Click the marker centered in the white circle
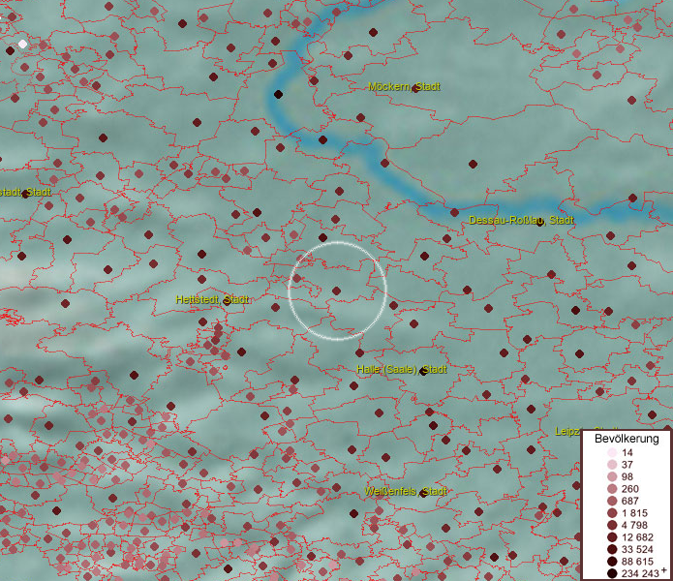The width and height of the screenshot is (673, 581). point(337,290)
